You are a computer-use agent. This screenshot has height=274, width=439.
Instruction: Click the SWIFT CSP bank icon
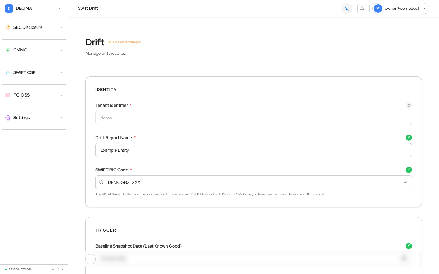(x=8, y=73)
